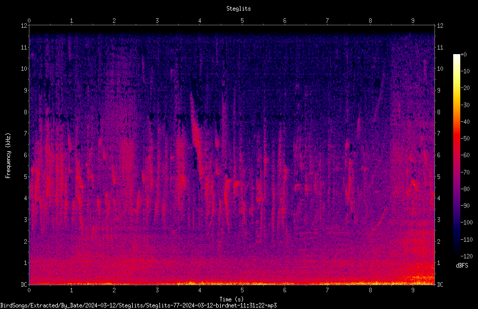Click the 9 second mark on top time axis
Image resolution: width=478 pixels, height=309 pixels.
coord(413,20)
